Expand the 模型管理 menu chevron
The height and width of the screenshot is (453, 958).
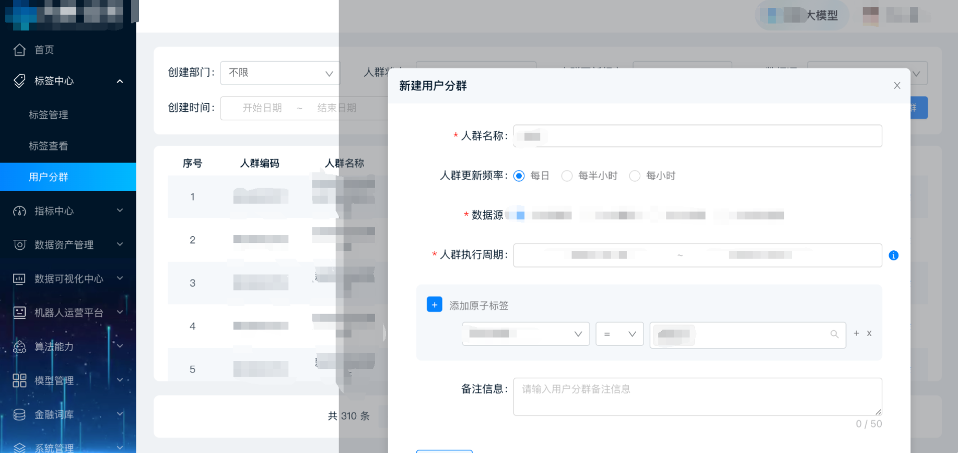[x=120, y=380]
